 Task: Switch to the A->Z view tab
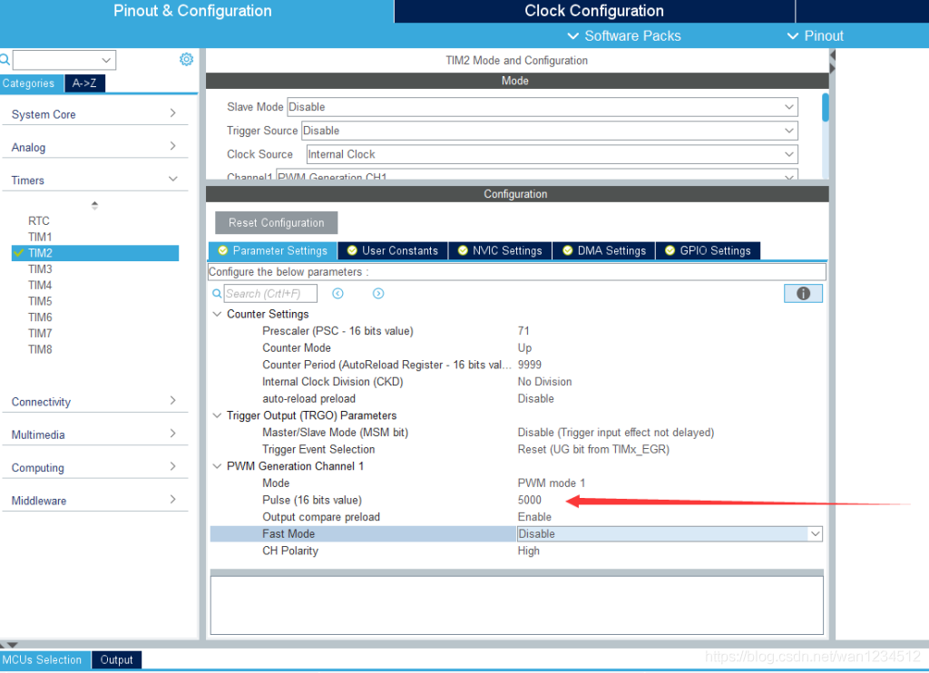point(84,83)
